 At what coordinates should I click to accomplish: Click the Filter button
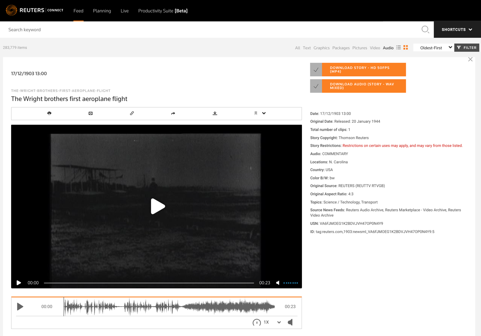coord(467,47)
